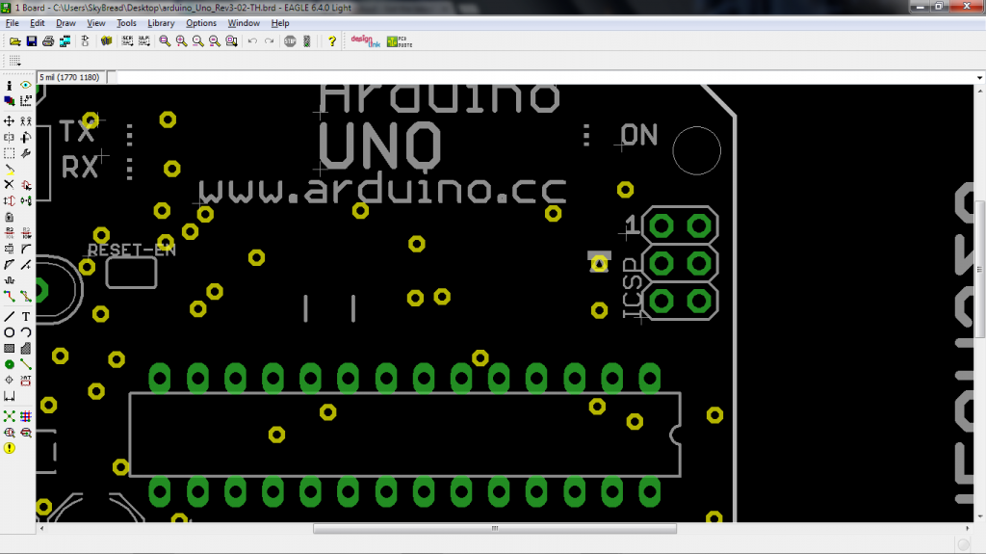Select the Replace part tool
Viewport: 986px width, 554px height.
pyautogui.click(x=26, y=200)
